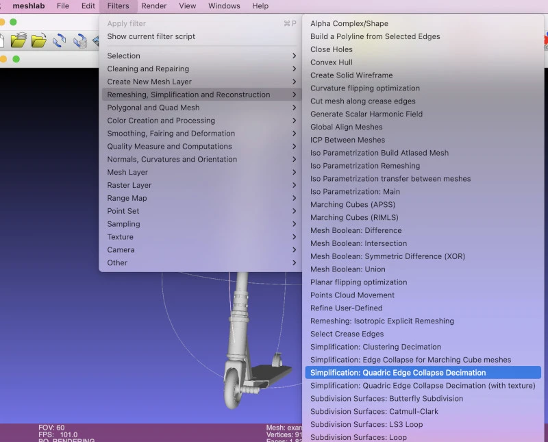Click the Import Mesh folder icon
The image size is (548, 442).
pos(39,40)
